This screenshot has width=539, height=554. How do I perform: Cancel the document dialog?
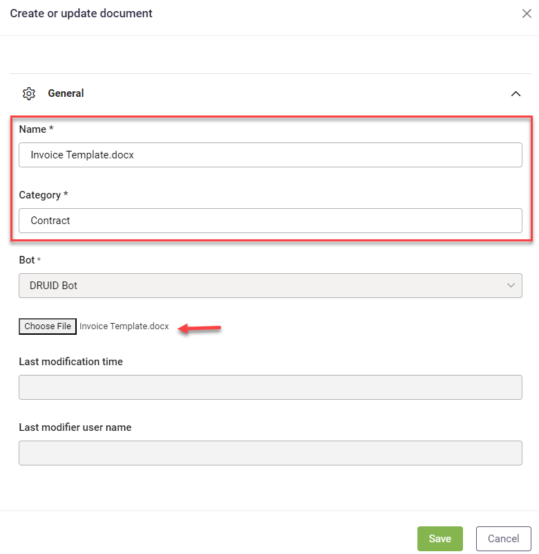[503, 539]
